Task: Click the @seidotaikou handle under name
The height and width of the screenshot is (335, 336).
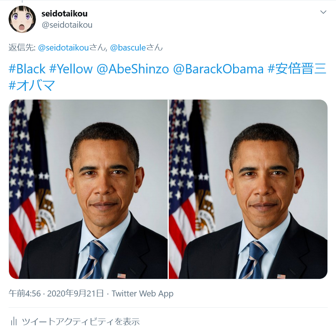Action: [67, 25]
